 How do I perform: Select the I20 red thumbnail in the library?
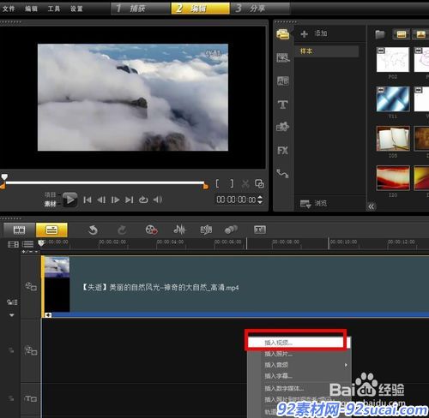click(393, 178)
